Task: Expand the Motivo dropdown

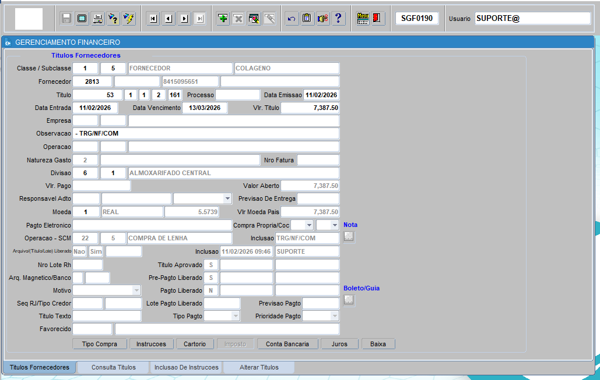Action: 136,290
